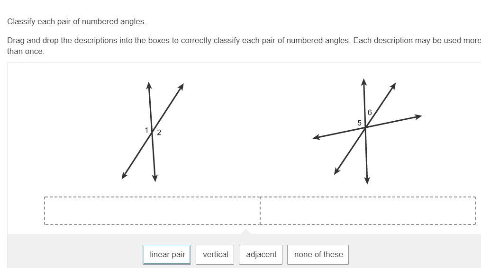Select the "linear pair" description chip
The image size is (481, 268).
(167, 254)
